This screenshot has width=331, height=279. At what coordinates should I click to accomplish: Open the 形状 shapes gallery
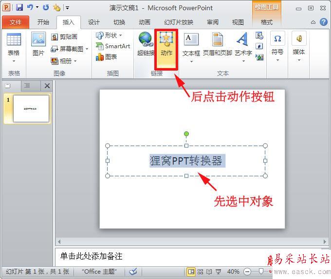(x=109, y=35)
